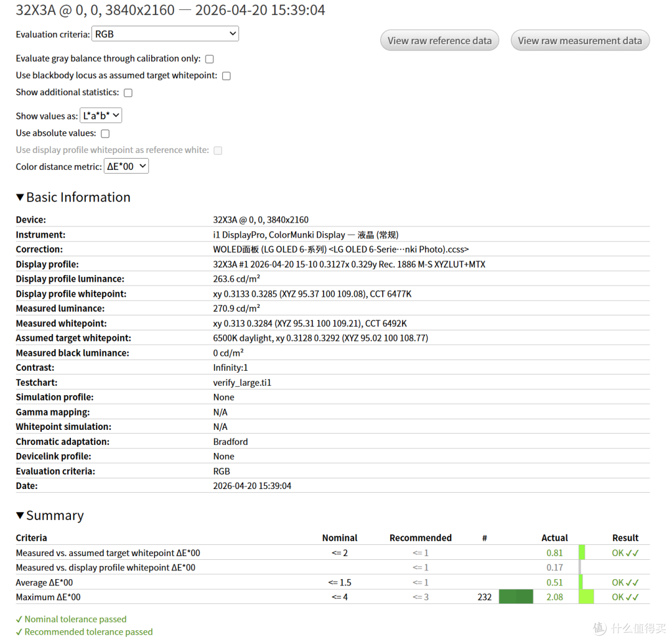Collapse the Basic Information section

coord(73,197)
